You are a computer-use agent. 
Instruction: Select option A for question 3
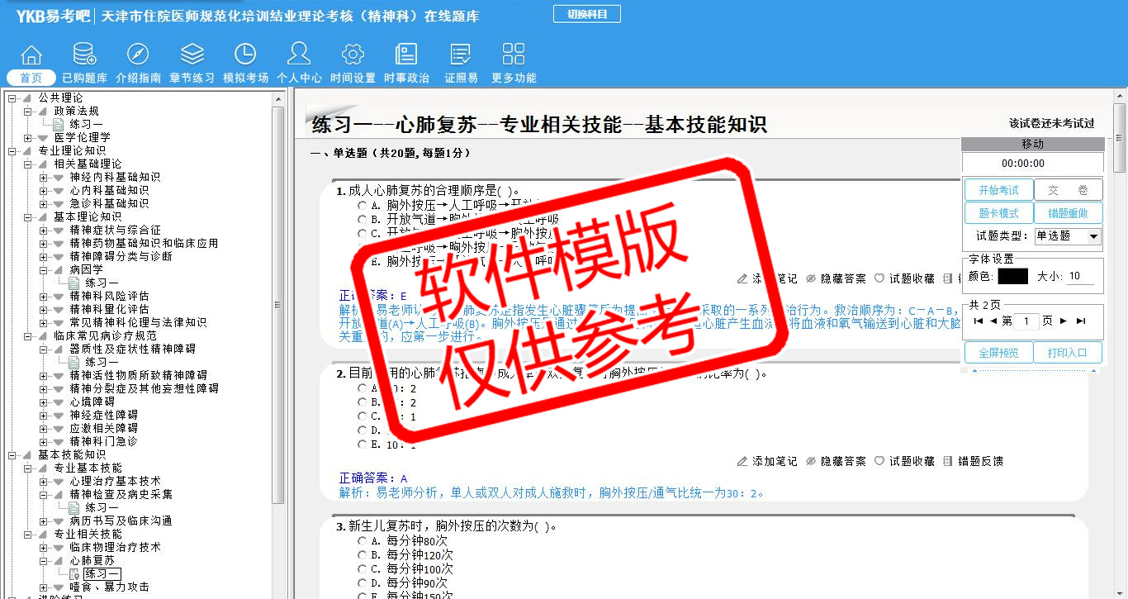pos(362,541)
